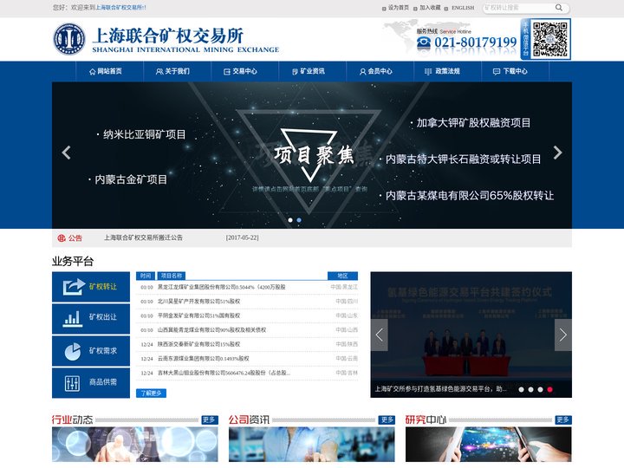
Task: Click the pie chart icon for 矿权需求
Action: [x=73, y=351]
